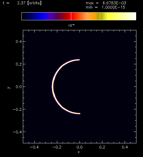This screenshot has height=157, width=143.
Task: Click the max value 6.6783E-03 text
Action: (x=114, y=3)
